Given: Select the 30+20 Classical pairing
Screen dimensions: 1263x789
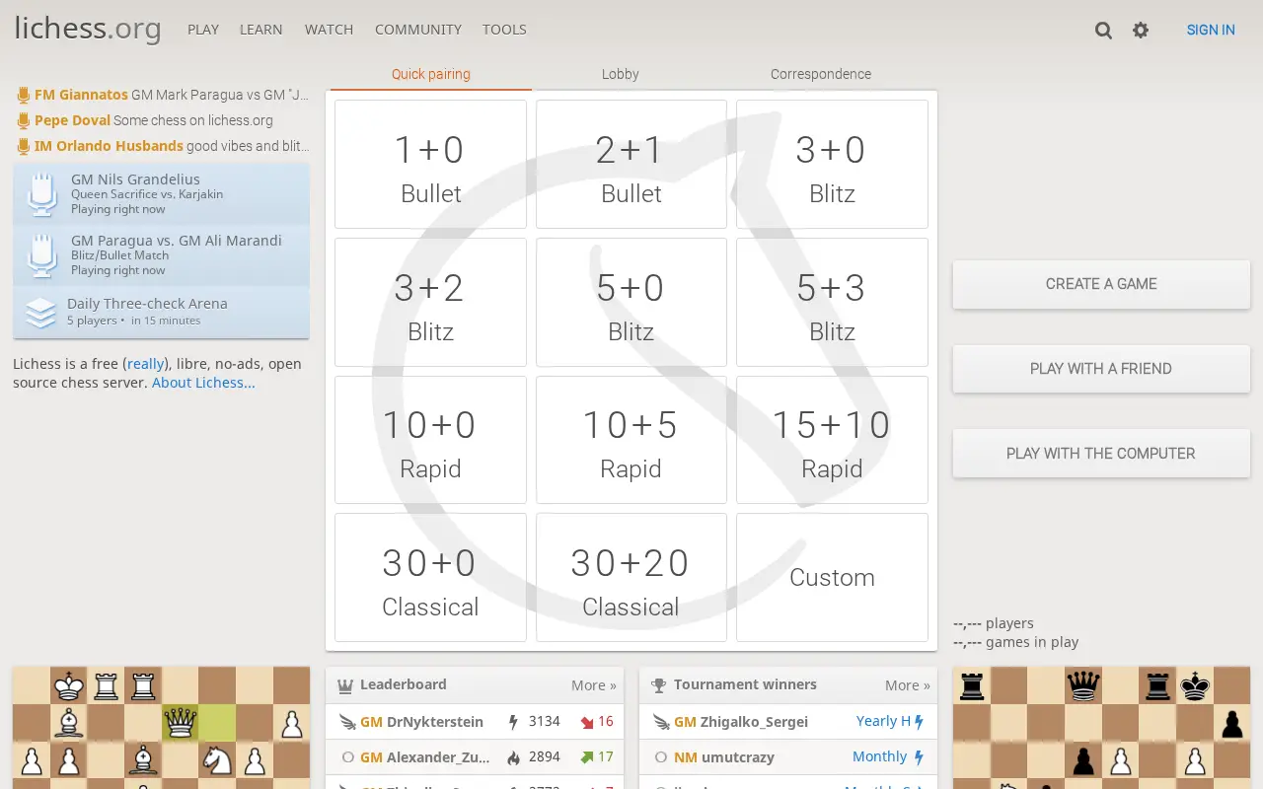Looking at the screenshot, I should 631,578.
